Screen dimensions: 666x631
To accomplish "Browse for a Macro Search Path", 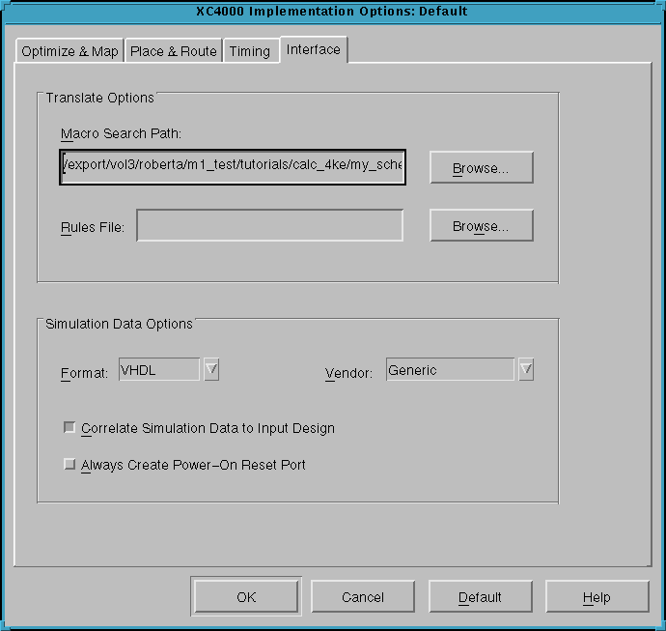I will click(x=482, y=168).
